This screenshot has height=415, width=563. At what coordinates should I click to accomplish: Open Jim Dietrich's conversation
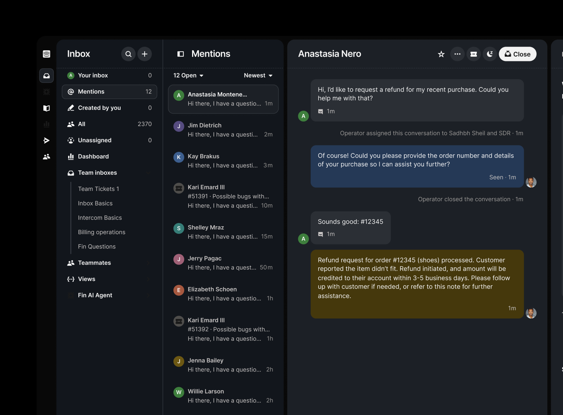223,130
